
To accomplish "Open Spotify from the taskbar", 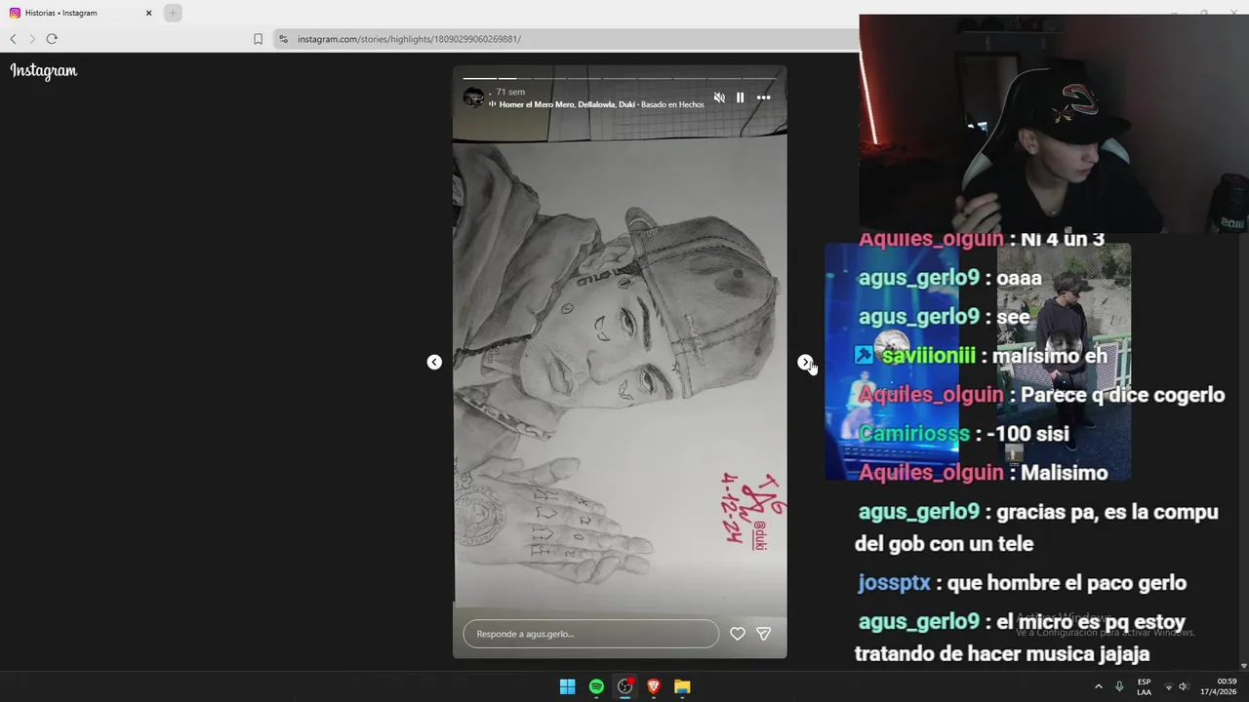I will tap(596, 686).
